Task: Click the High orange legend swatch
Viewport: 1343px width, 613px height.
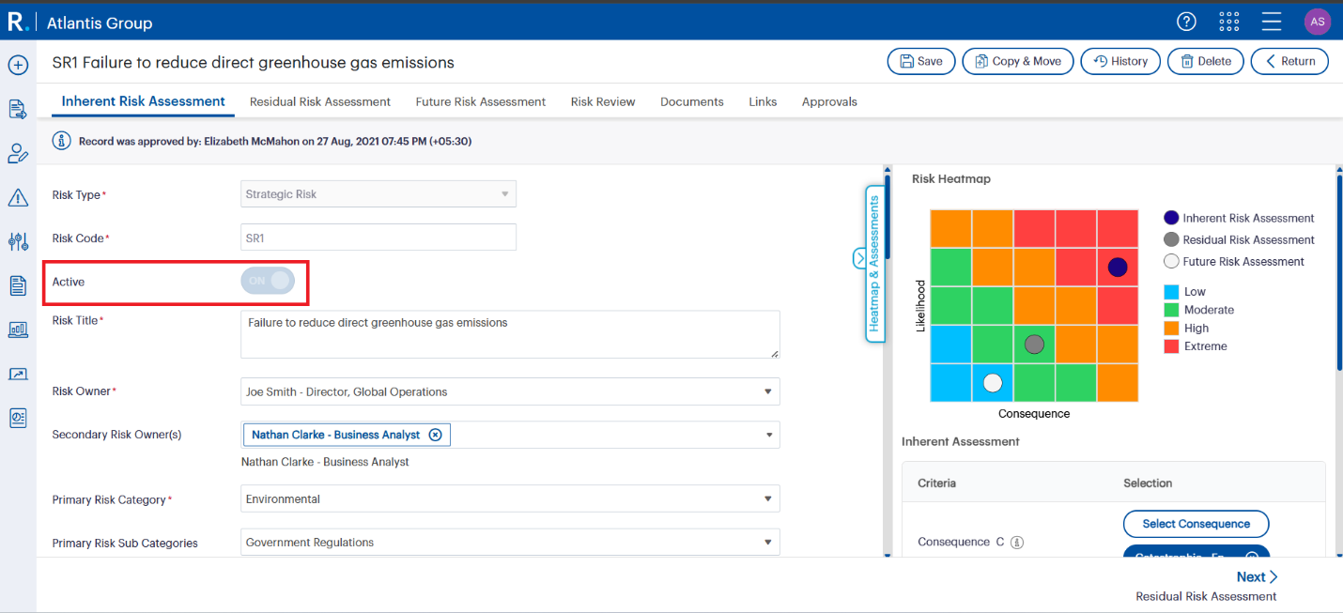Action: (x=1171, y=329)
